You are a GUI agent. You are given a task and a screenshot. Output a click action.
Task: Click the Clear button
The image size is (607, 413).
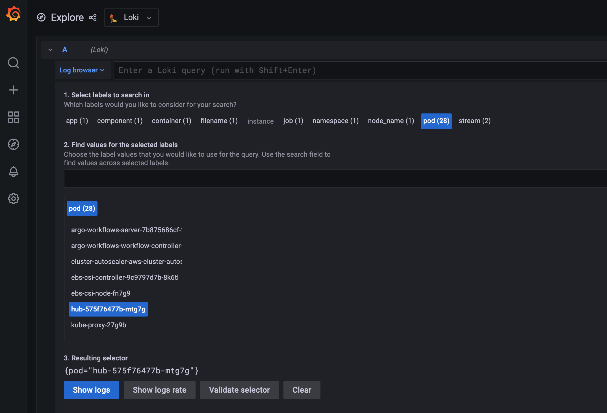302,390
